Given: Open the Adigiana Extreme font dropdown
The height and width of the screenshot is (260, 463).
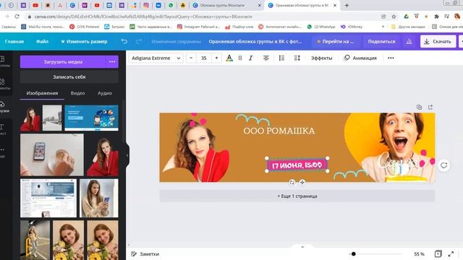Looking at the screenshot, I should click(156, 58).
